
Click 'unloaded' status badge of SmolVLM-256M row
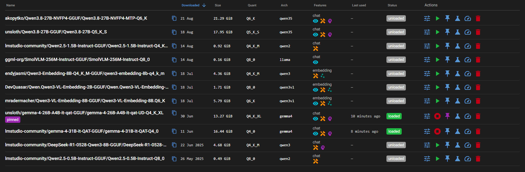pyautogui.click(x=396, y=60)
